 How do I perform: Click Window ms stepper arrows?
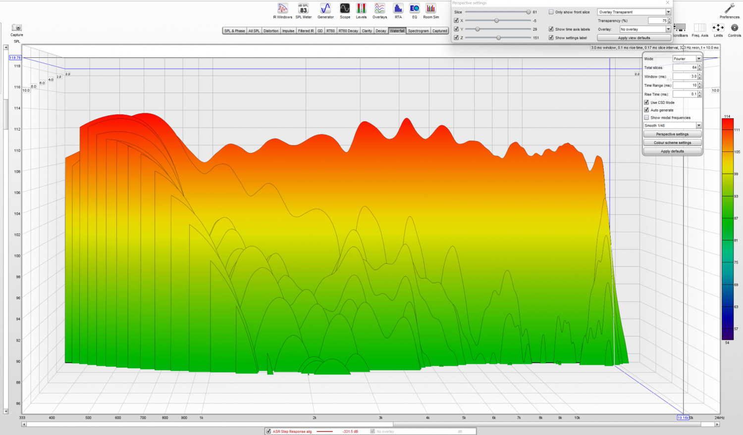pos(699,76)
